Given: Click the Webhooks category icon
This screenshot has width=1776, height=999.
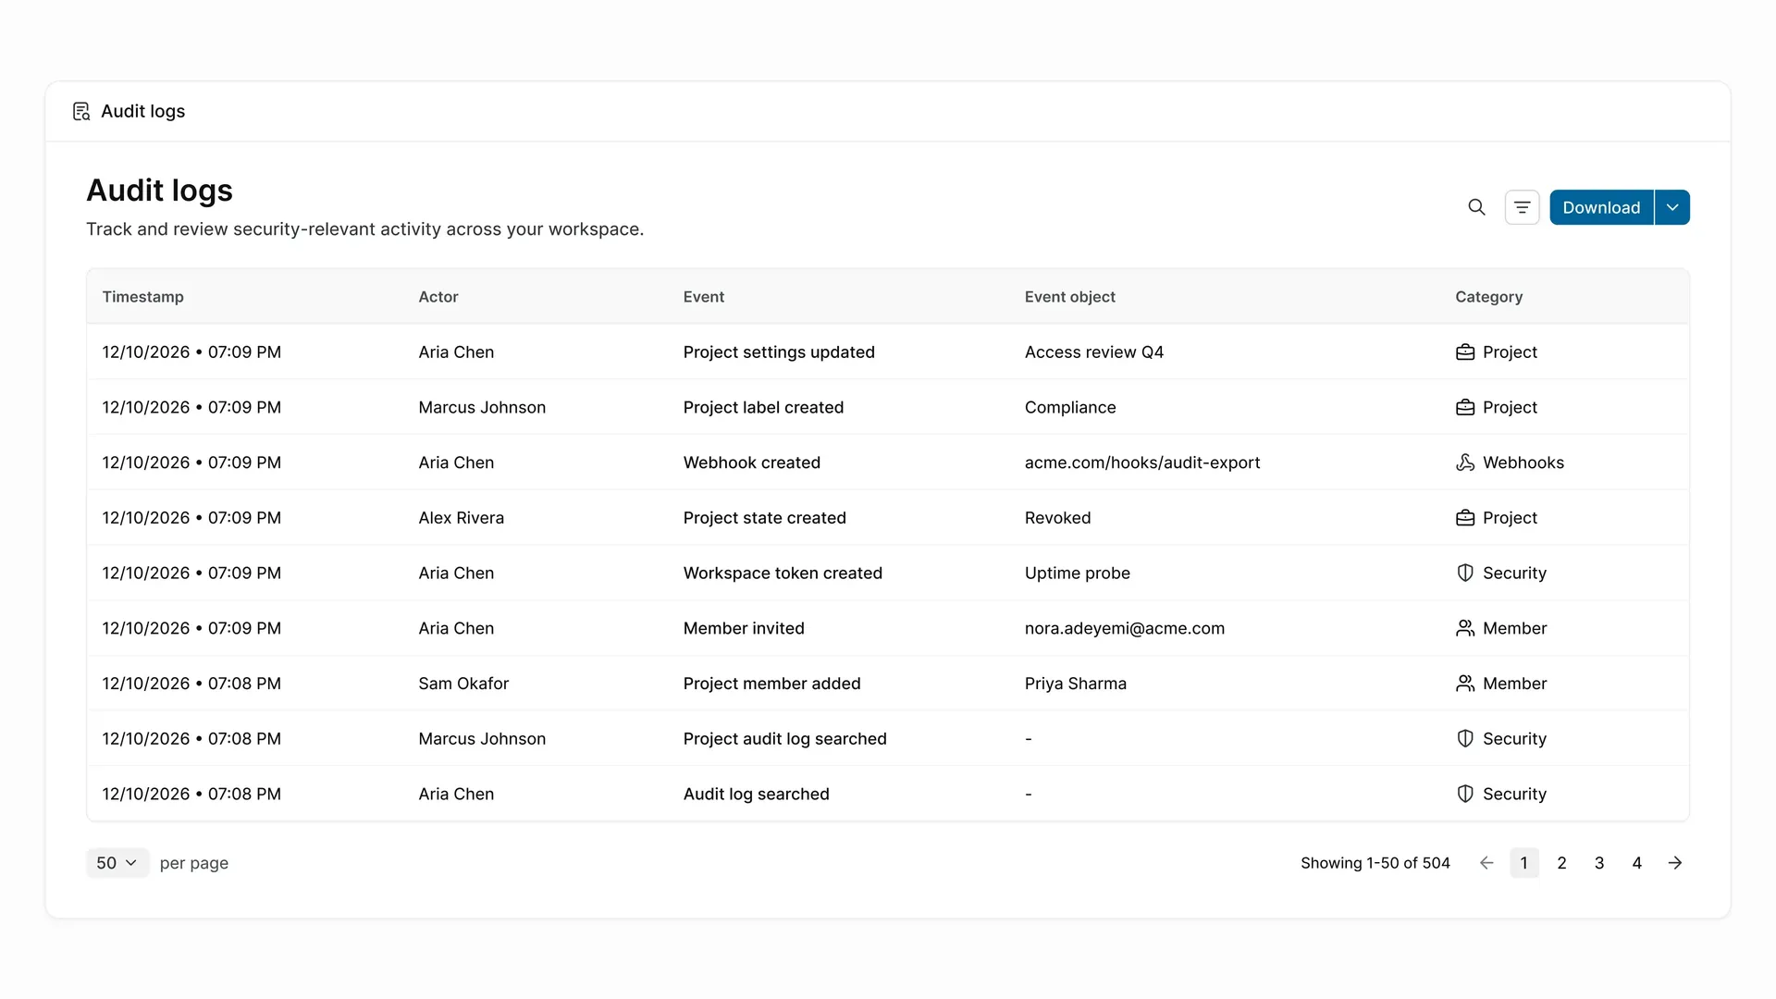Looking at the screenshot, I should pos(1465,462).
